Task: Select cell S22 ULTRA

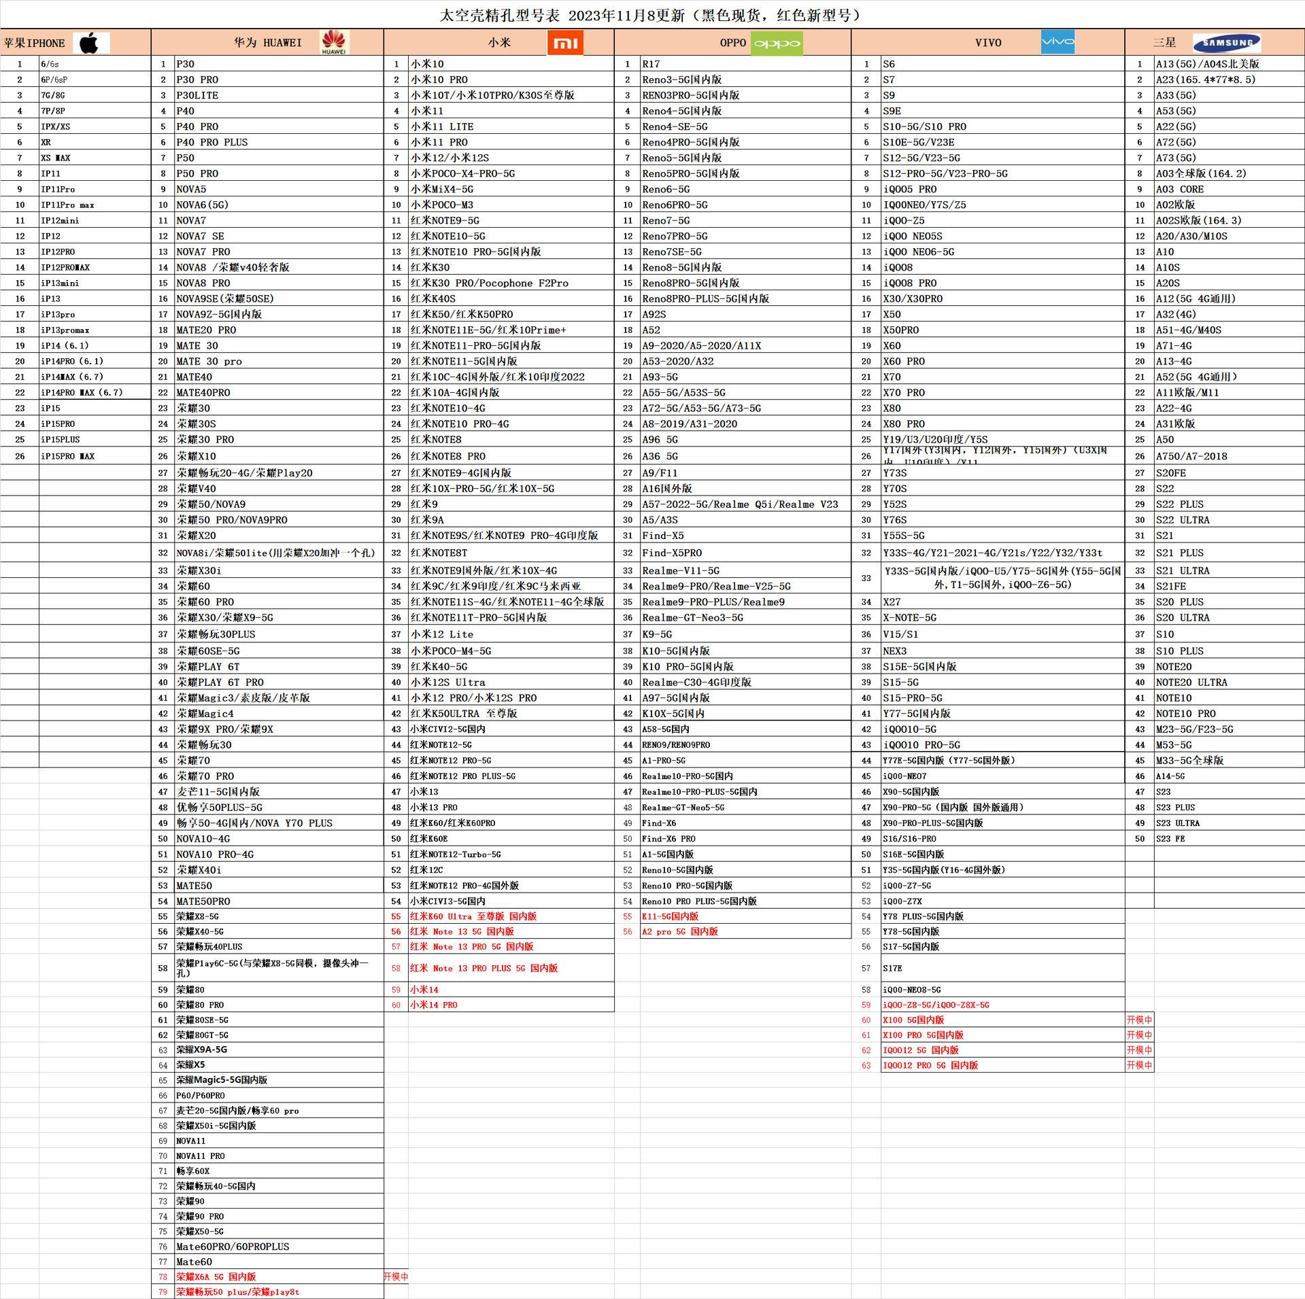Action: pyautogui.click(x=1229, y=520)
